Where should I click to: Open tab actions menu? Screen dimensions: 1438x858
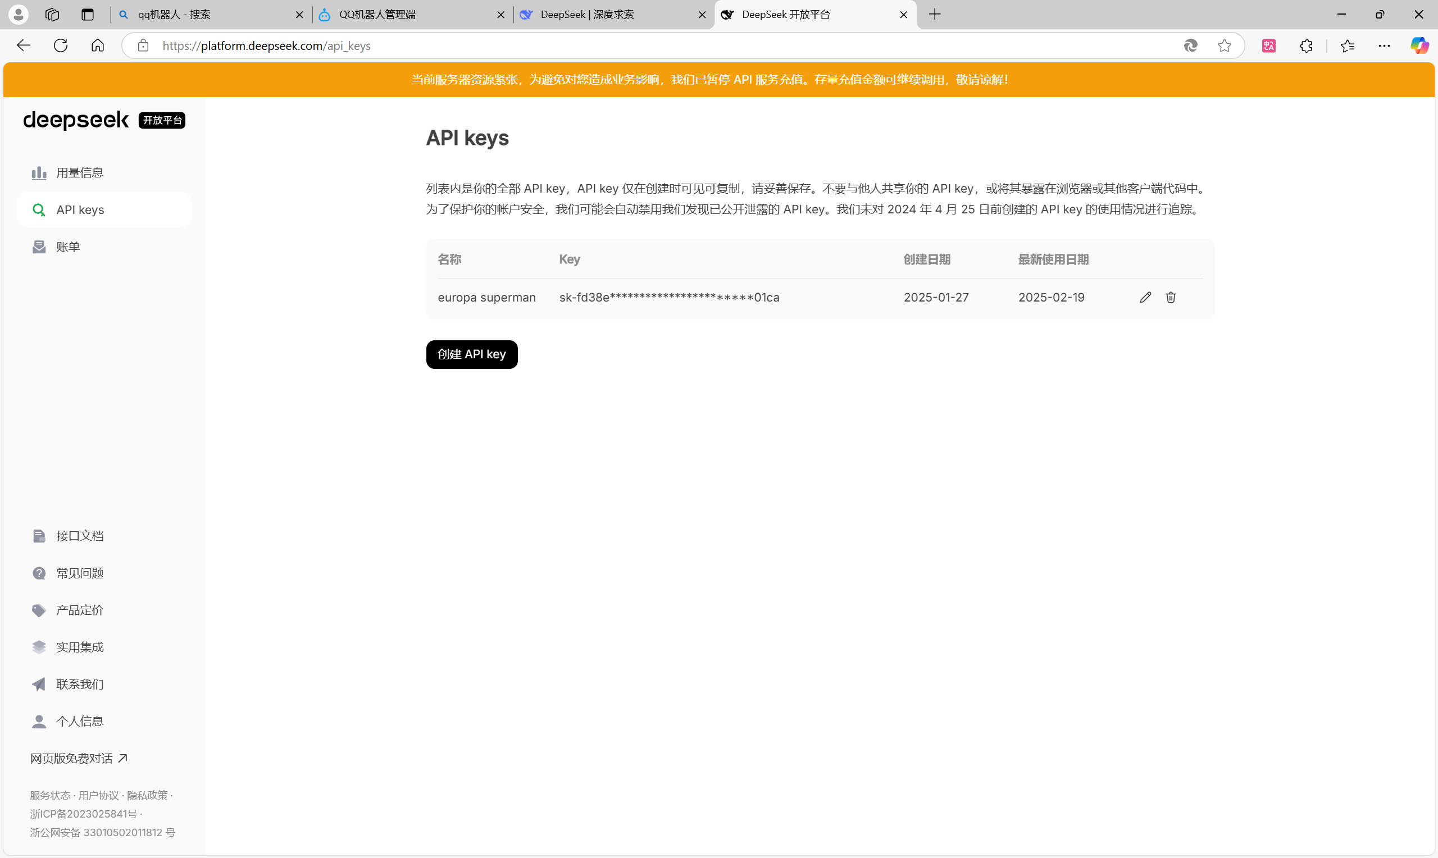[87, 15]
